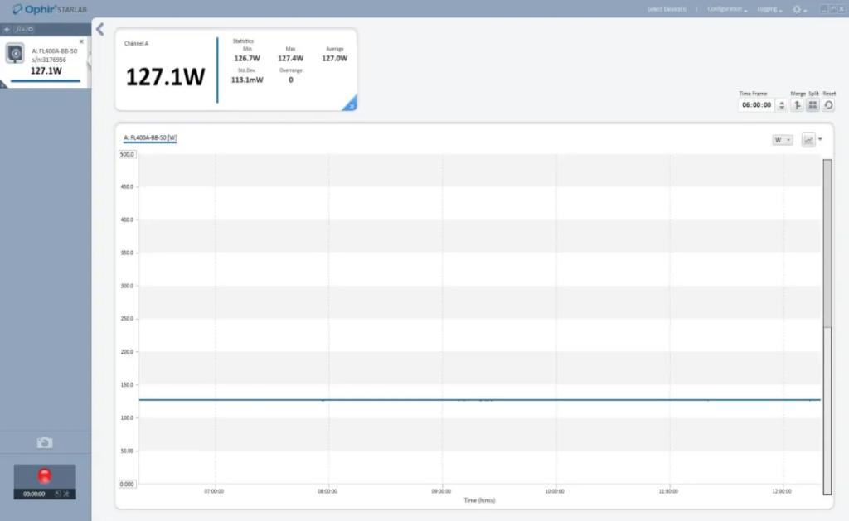Open log settings tools icon beside the timer
Image resolution: width=849 pixels, height=521 pixels.
(x=66, y=494)
